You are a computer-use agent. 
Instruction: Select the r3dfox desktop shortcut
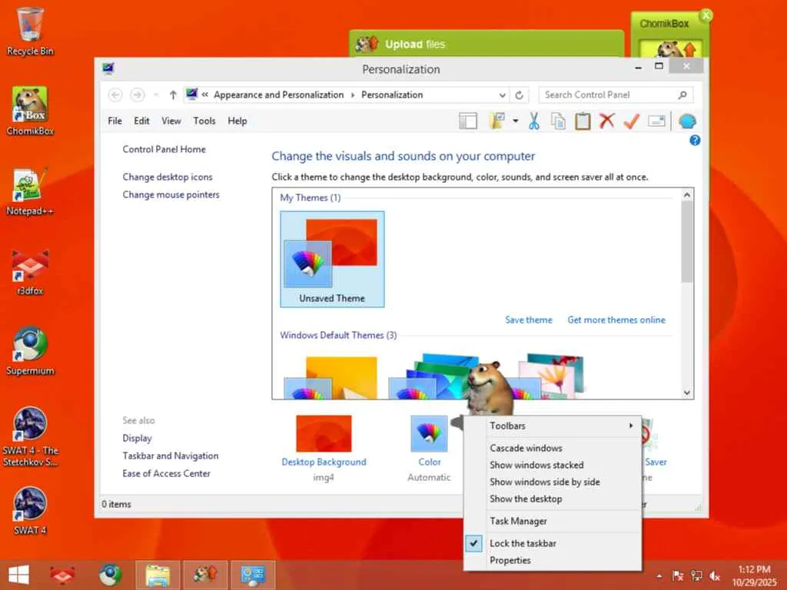click(x=30, y=271)
